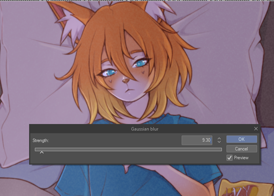Click the checkmark inside Preview box
Screen dimensions: 274x196
[x=230, y=158]
